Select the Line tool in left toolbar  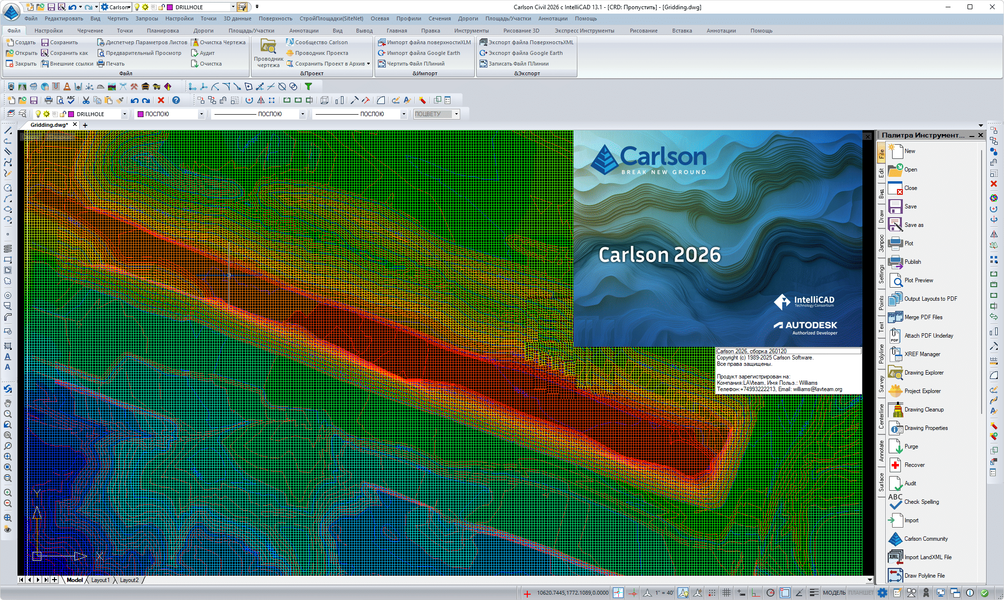8,131
